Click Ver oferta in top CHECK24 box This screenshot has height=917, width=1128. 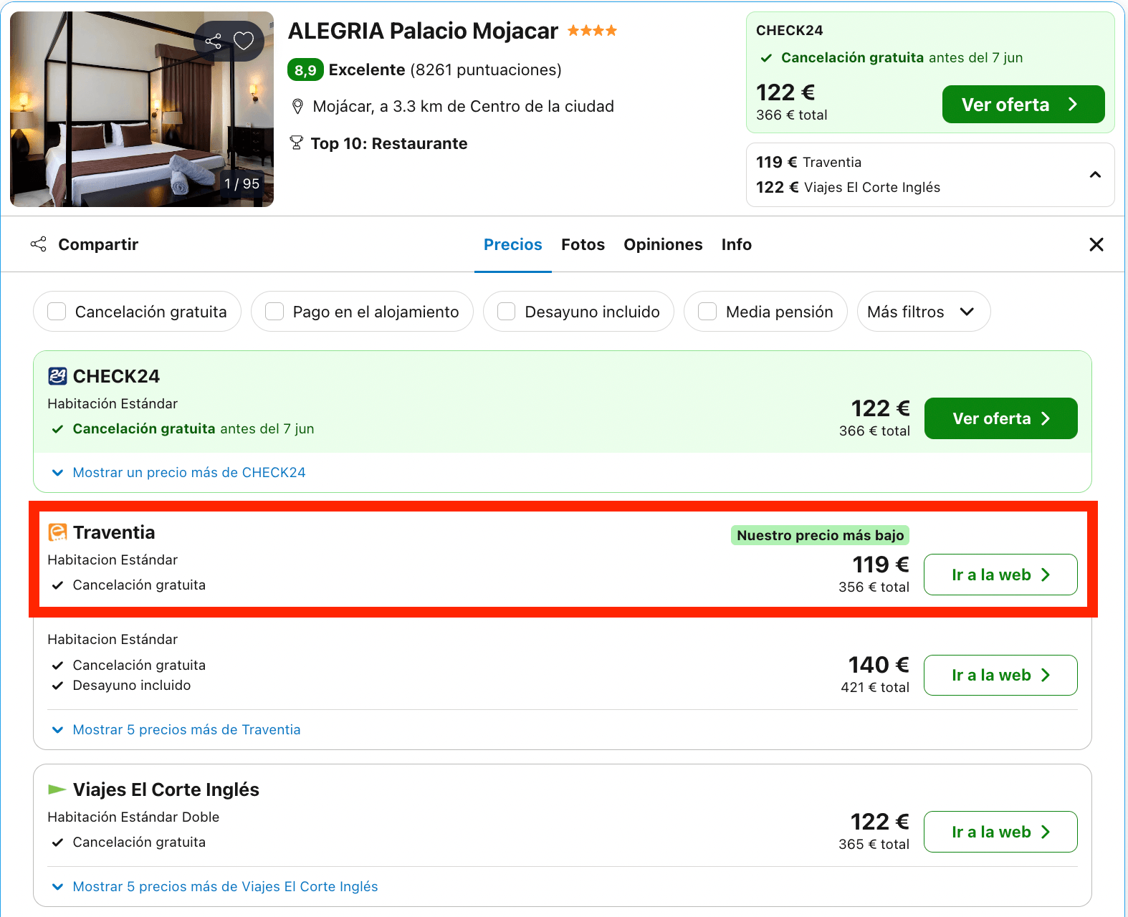pos(1023,105)
